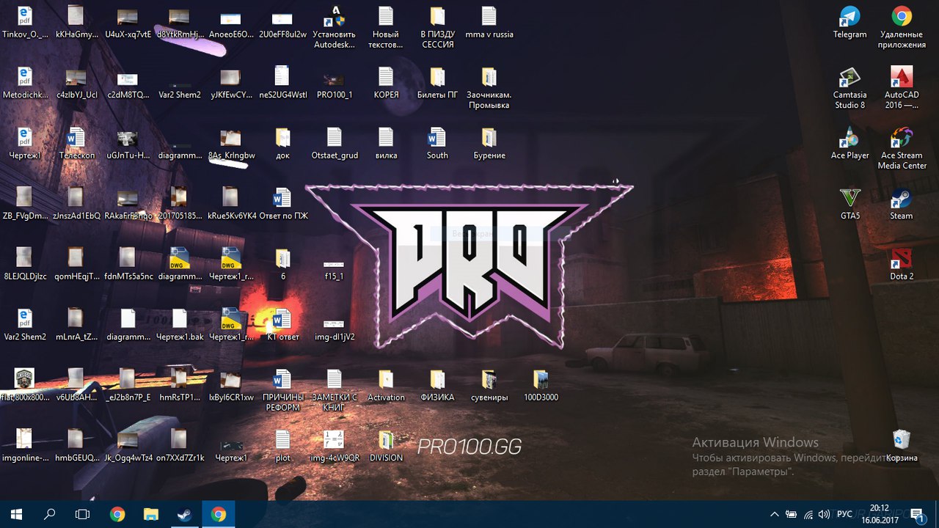Viewport: 939px width, 528px height.
Task: Open the 100D3000 folder
Action: (x=541, y=385)
